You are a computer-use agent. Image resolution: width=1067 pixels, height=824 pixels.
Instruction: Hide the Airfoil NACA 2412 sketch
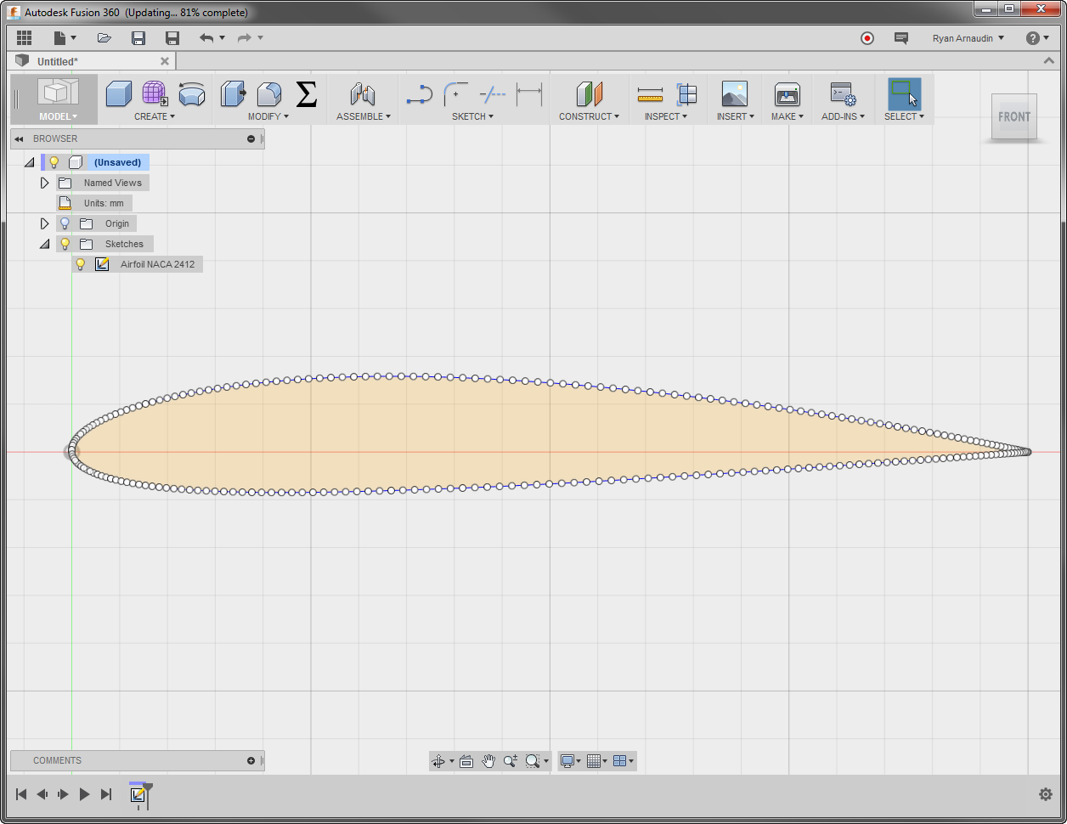(80, 263)
